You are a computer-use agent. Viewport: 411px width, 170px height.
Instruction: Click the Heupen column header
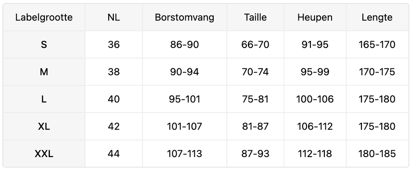315,17
